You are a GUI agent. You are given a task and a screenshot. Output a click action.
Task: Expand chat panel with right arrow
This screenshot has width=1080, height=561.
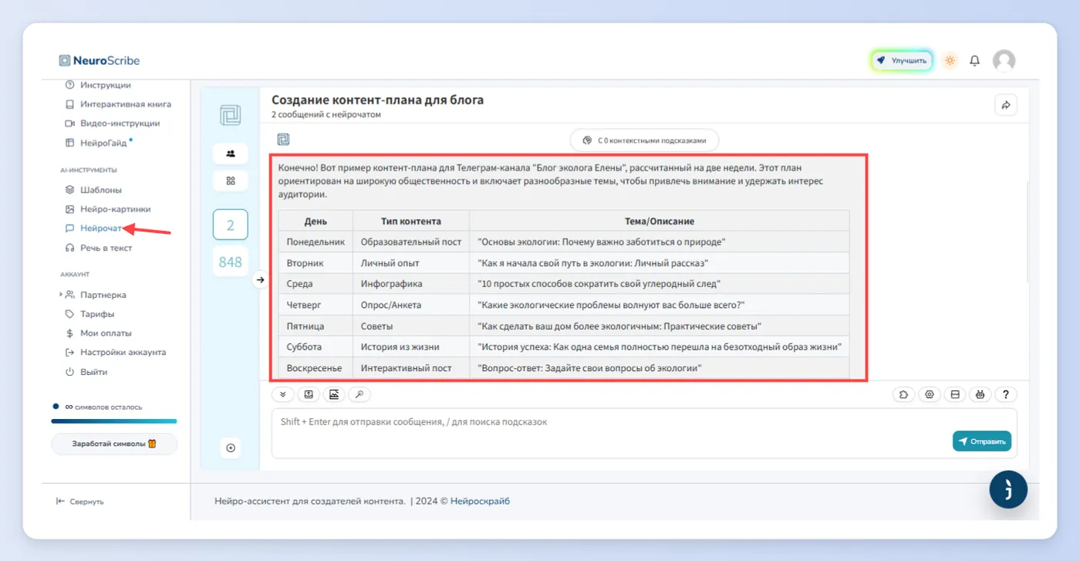(x=260, y=280)
